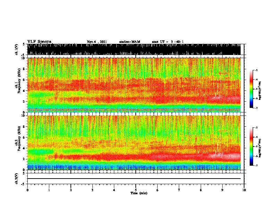Click the "ch.3(V)" axis label
The image size is (275, 213).
point(17,179)
